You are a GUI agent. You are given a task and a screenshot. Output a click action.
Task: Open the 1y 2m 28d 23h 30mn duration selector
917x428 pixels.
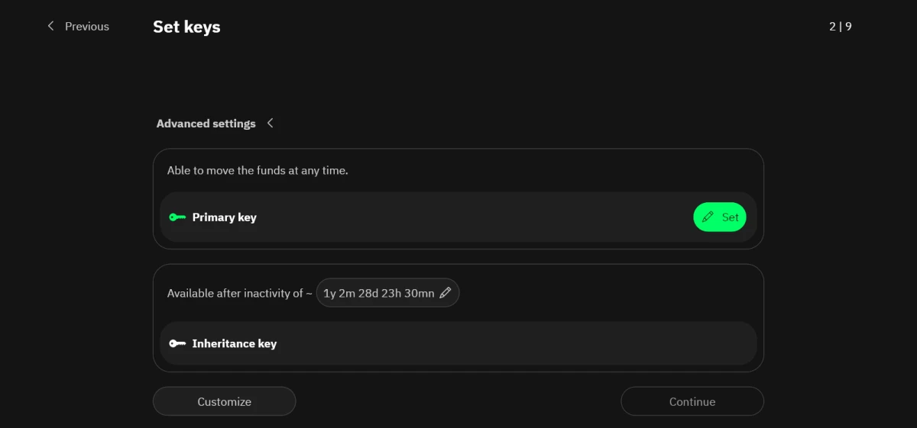(x=379, y=293)
